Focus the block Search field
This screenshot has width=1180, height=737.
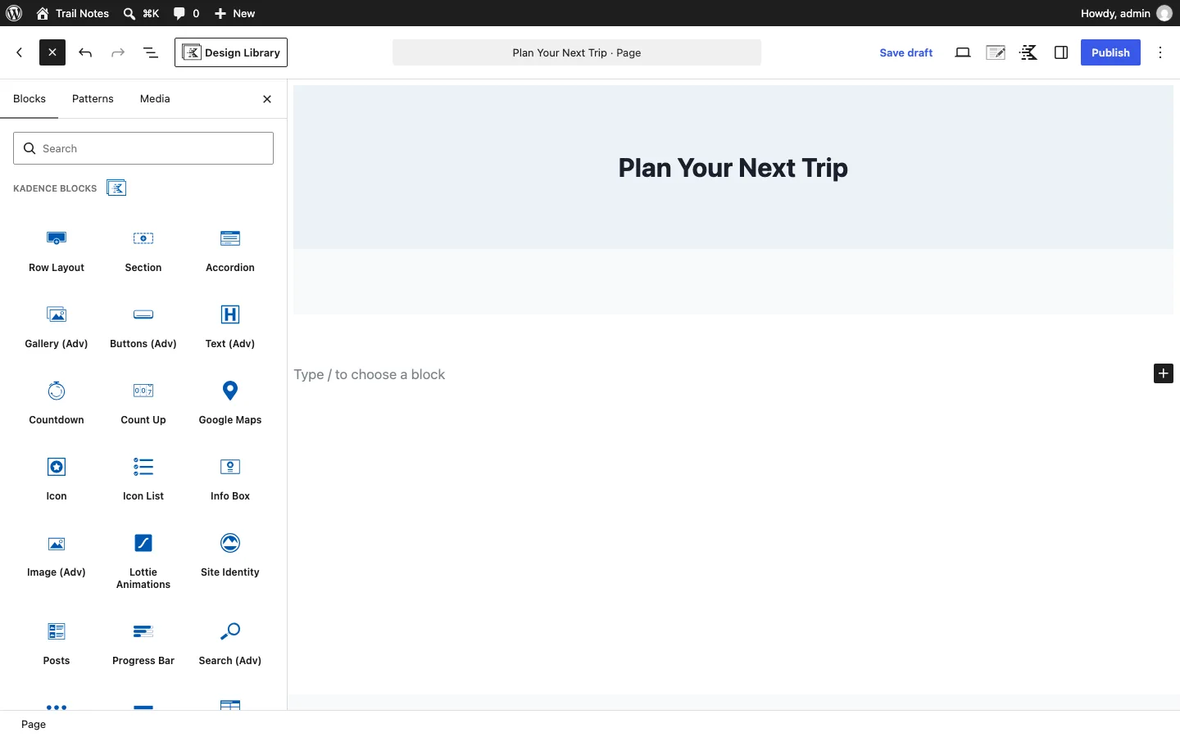[x=143, y=148]
